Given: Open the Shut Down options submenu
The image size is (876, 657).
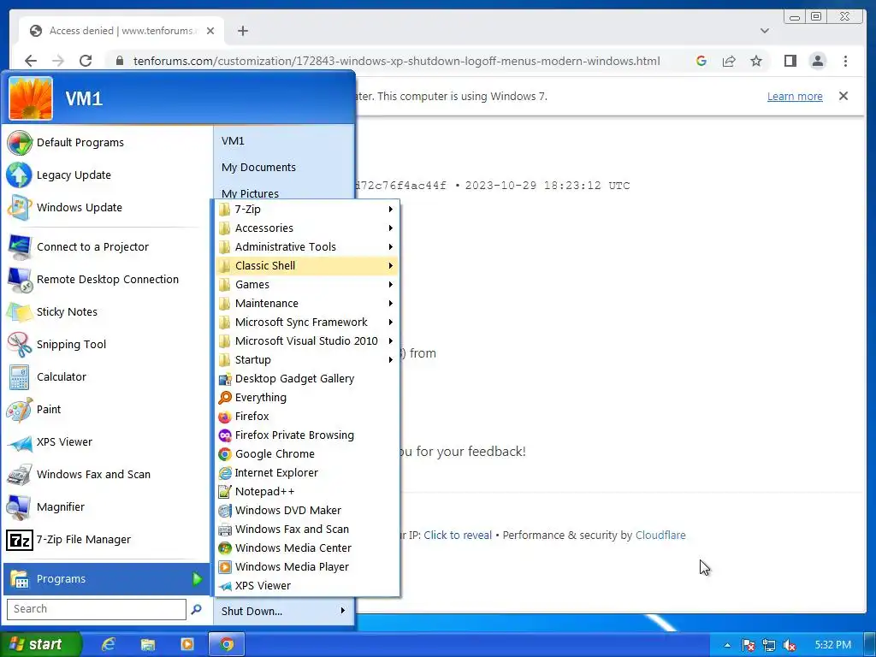Looking at the screenshot, I should [283, 611].
